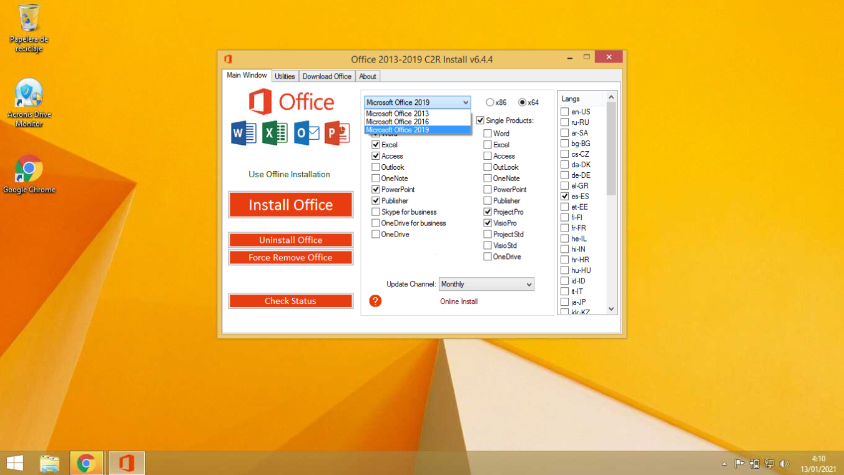Choose Microsoft Office 2013 from the list
This screenshot has height=475, width=844.
pos(417,114)
